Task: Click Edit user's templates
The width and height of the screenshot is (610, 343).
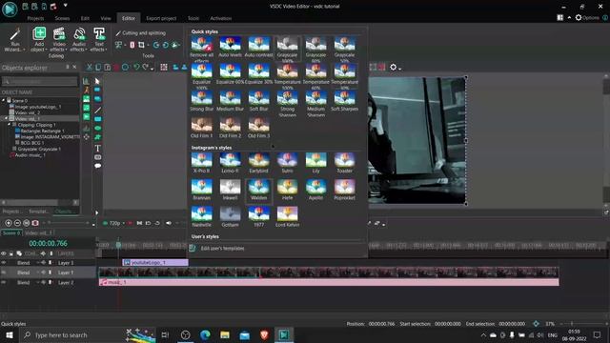Action: [222, 248]
